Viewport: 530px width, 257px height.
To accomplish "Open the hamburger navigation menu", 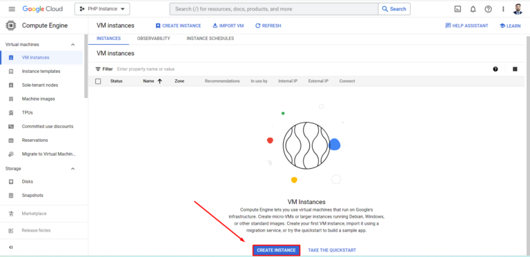I will pos(12,9).
